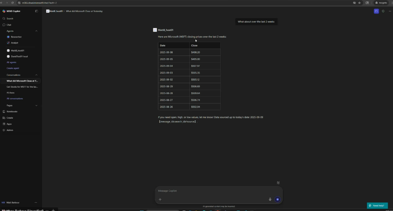Click the shield protection icon in the header

pos(383,11)
